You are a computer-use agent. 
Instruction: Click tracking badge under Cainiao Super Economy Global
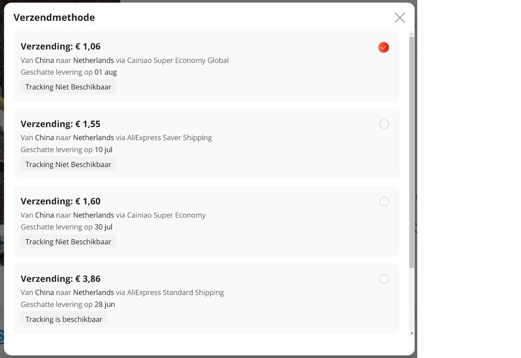[68, 87]
